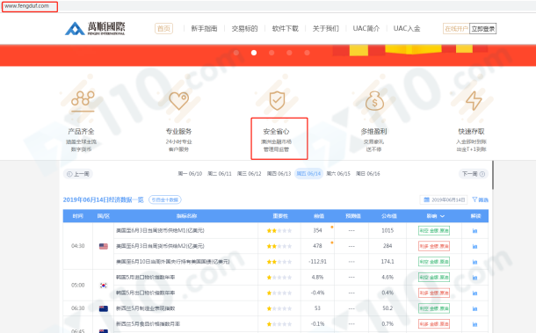
Task: Click published value 174.1 cell
Action: click(x=388, y=262)
